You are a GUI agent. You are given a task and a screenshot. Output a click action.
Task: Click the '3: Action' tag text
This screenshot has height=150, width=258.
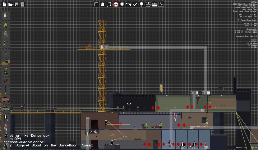[252, 45]
